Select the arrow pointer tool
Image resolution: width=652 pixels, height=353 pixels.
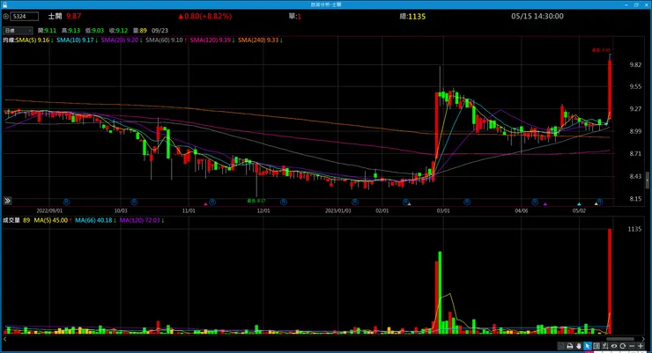click(x=587, y=346)
